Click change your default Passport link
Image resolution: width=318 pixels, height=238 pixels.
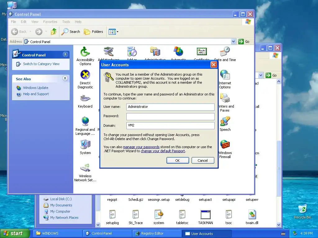point(163,151)
